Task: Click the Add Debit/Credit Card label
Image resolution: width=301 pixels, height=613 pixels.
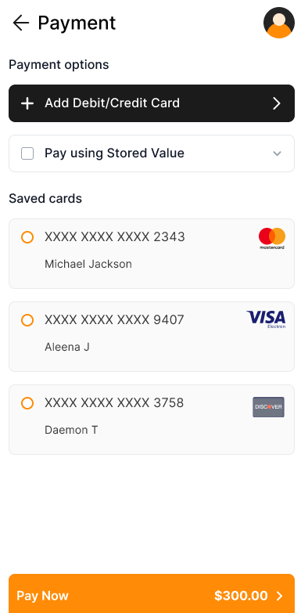Action: tap(112, 103)
